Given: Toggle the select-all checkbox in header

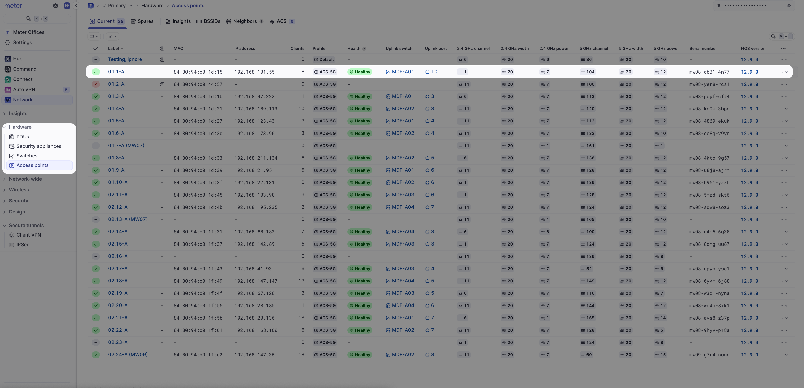Looking at the screenshot, I should point(96,49).
